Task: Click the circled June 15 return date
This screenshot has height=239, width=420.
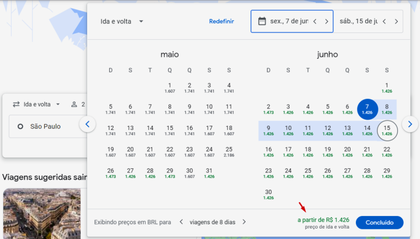Action: point(387,131)
